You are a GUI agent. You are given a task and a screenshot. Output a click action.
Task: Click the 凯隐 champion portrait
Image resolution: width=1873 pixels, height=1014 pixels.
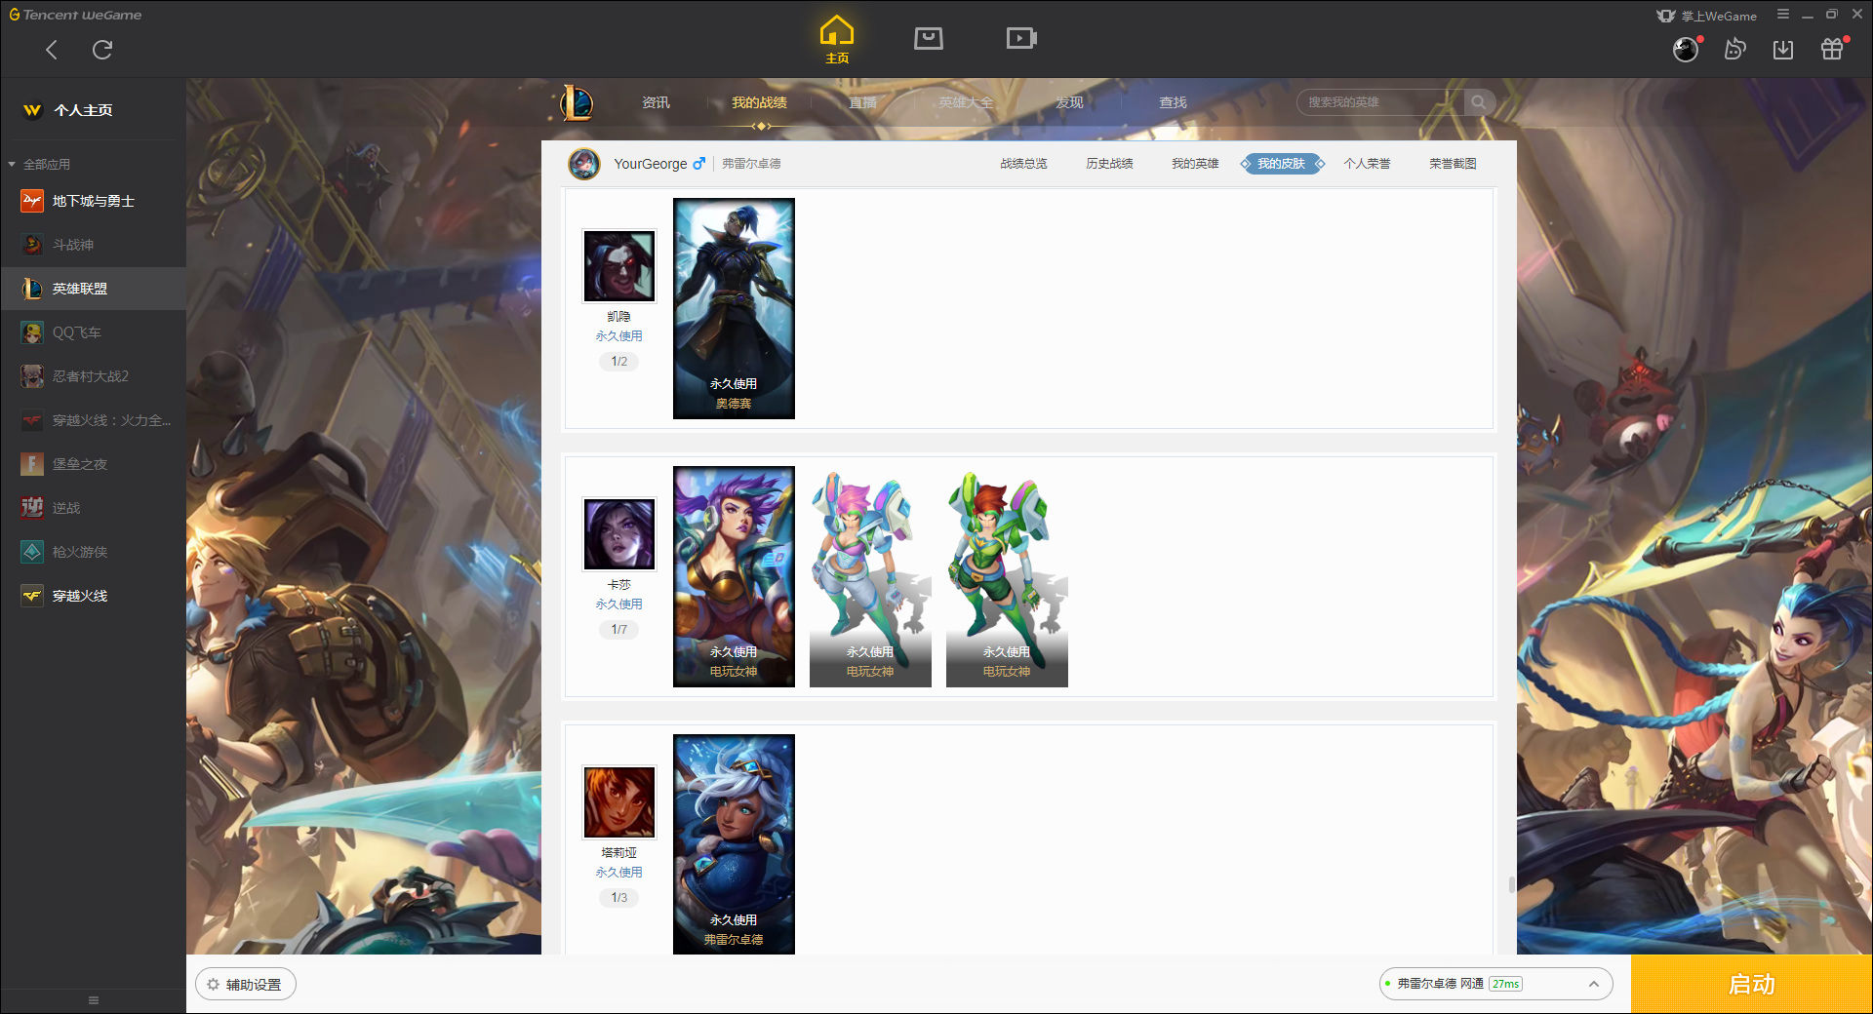(x=619, y=266)
